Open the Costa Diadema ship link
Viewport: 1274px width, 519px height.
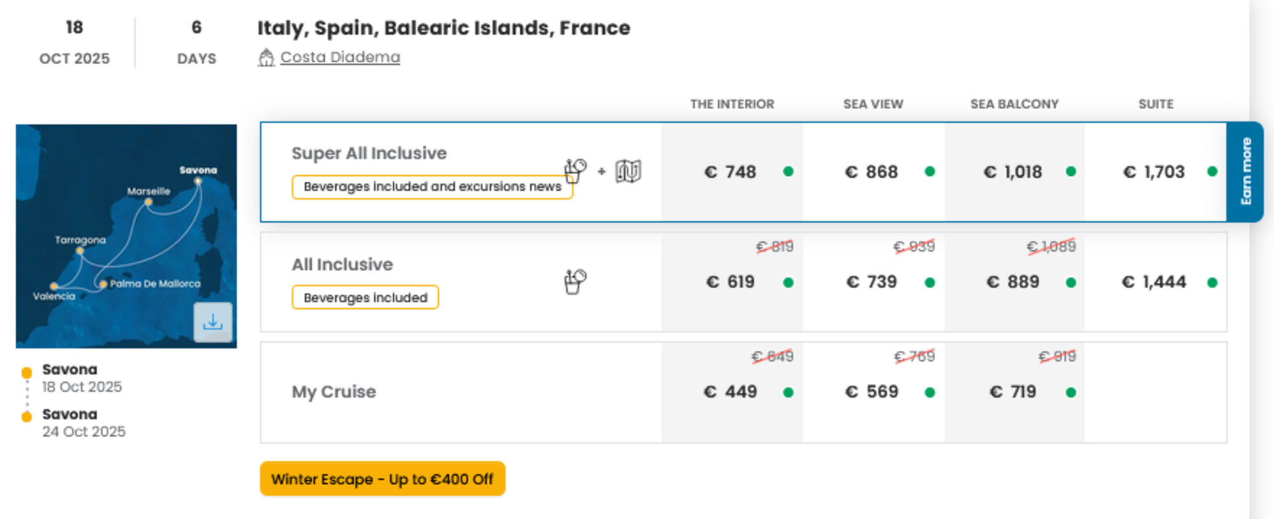pyautogui.click(x=340, y=57)
